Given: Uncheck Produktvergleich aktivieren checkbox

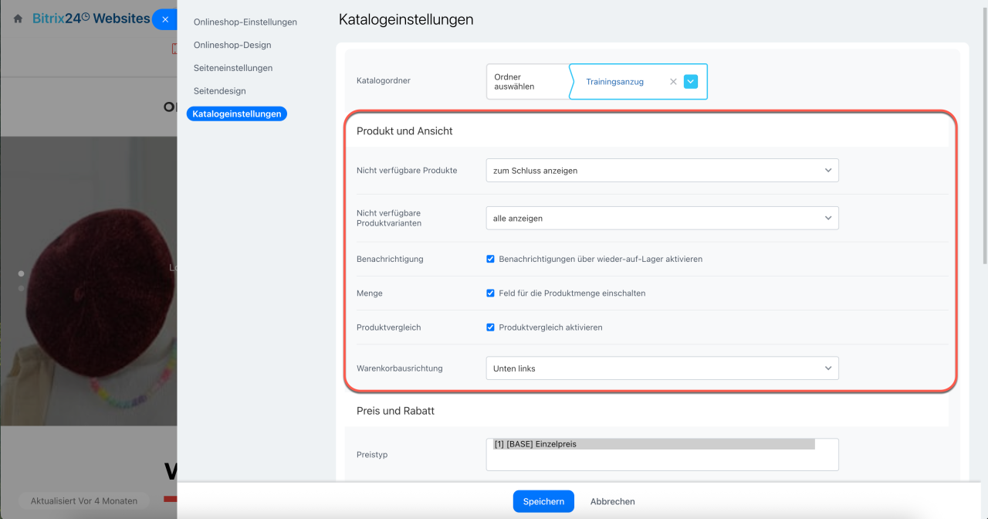Looking at the screenshot, I should pos(490,327).
